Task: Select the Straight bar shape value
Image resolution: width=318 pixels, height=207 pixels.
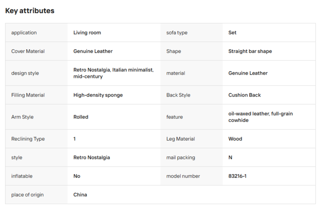Action: [x=250, y=51]
